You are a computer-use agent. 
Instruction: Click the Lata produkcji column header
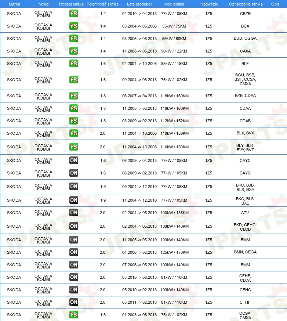coord(139,4)
